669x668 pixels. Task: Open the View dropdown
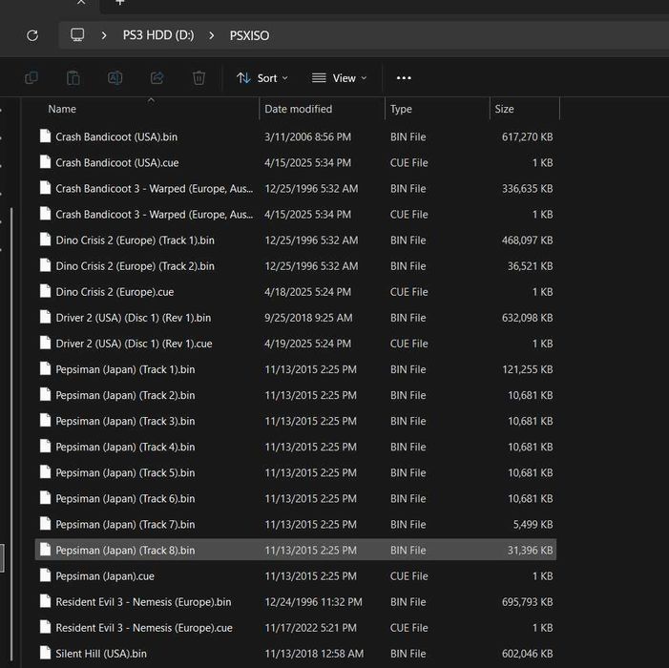click(x=339, y=78)
